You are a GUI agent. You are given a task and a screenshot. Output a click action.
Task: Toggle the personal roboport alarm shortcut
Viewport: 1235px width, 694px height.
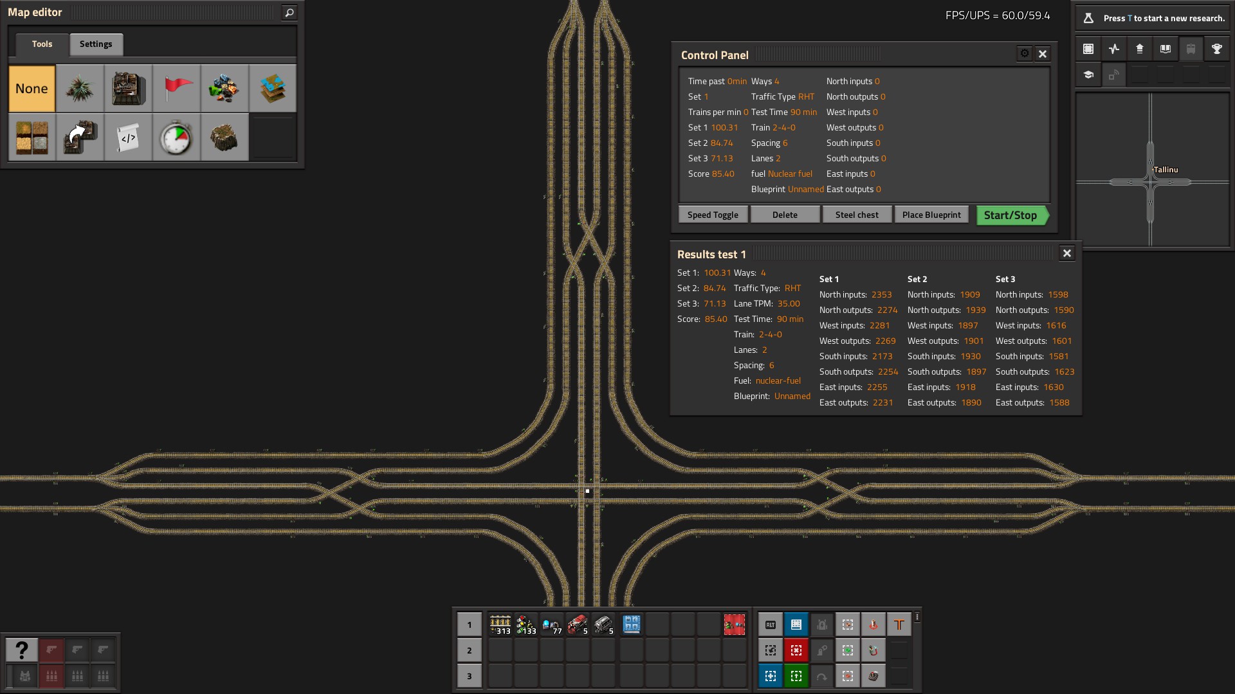click(822, 625)
